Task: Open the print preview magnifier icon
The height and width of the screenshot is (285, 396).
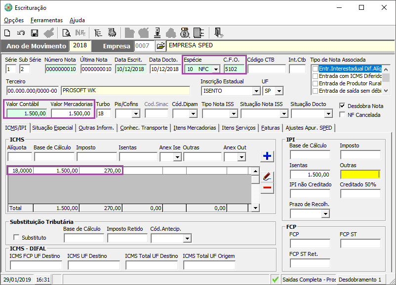Action: [x=66, y=33]
